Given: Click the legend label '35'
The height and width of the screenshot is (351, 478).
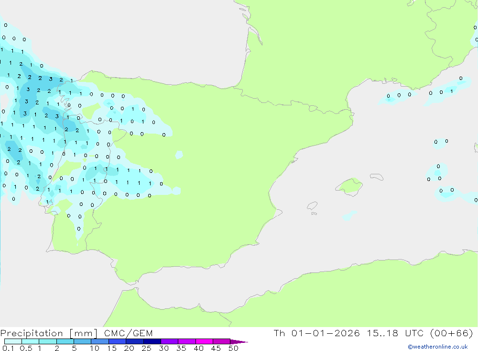Looking at the screenshot, I should pos(181,348).
